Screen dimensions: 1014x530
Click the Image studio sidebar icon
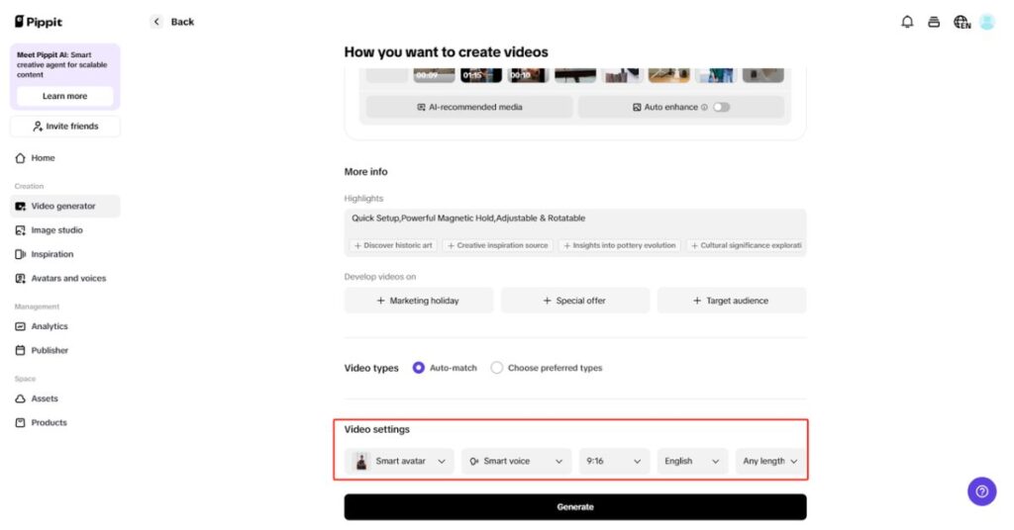tap(21, 230)
